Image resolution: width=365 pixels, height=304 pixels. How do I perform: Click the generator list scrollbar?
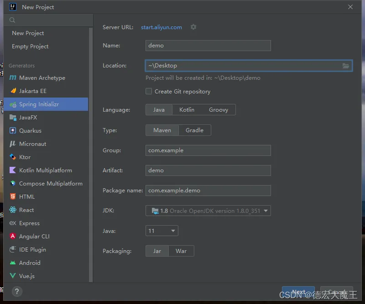click(91, 155)
